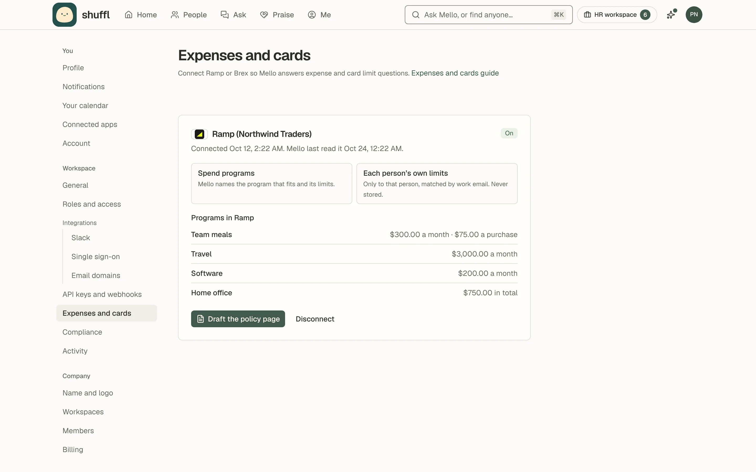Open Profile settings
The width and height of the screenshot is (756, 472).
coord(106,68)
